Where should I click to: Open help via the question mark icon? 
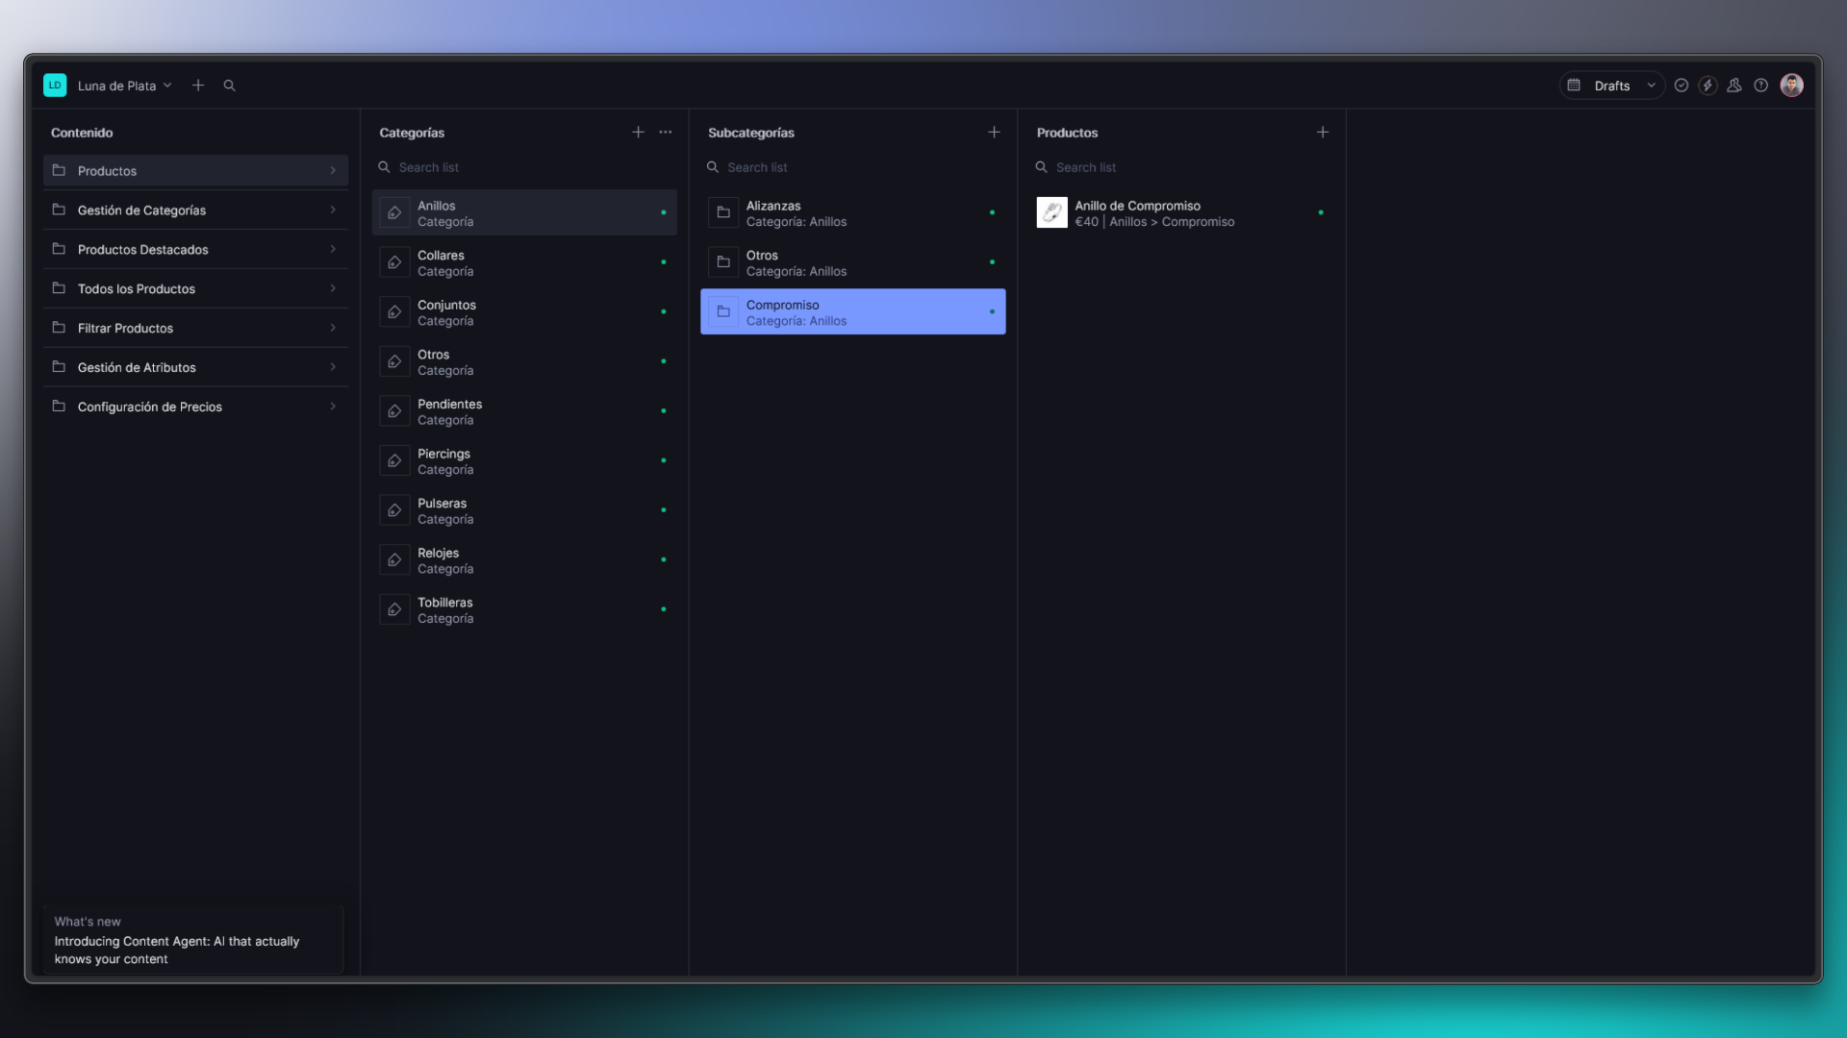[x=1761, y=86]
